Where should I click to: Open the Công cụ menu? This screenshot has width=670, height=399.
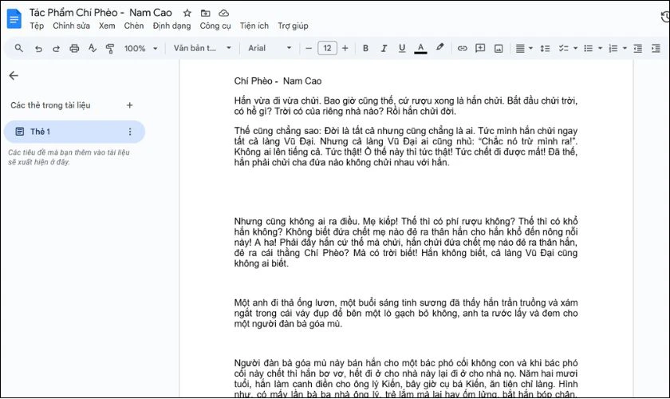[215, 26]
